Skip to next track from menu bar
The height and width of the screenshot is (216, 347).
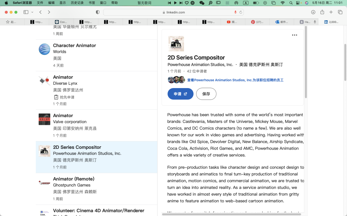click(x=181, y=3)
